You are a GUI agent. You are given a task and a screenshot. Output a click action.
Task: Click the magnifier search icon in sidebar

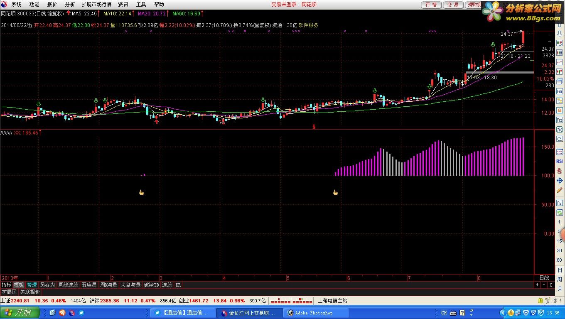pyautogui.click(x=560, y=138)
